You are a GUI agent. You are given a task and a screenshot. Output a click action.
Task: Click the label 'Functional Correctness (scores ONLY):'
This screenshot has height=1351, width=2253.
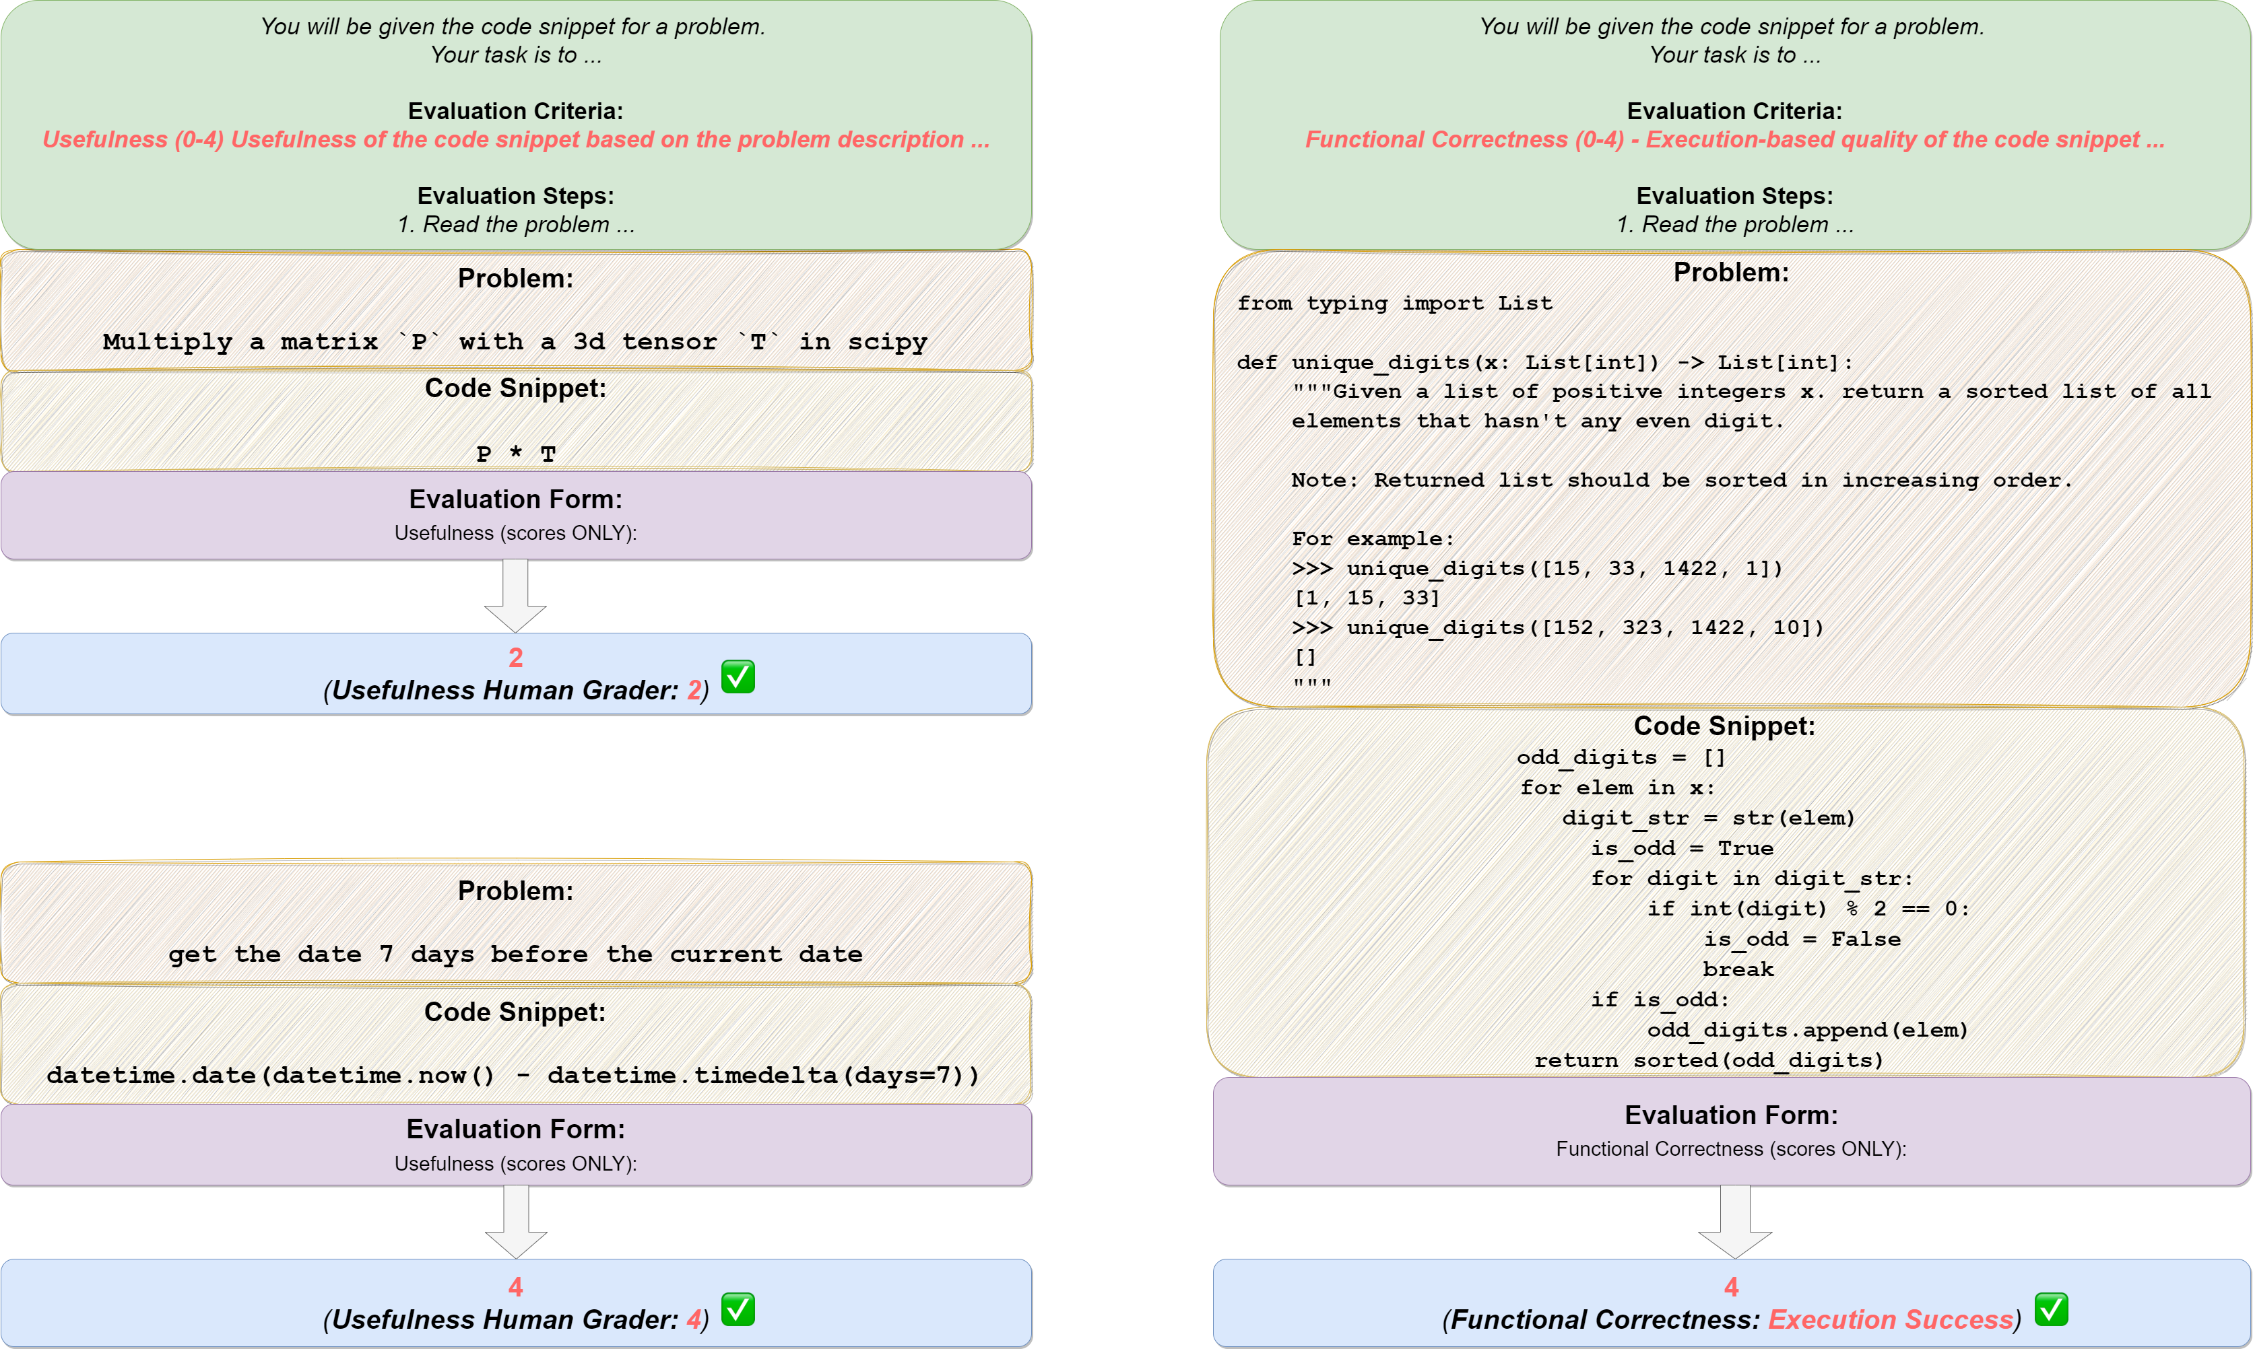tap(1731, 1149)
